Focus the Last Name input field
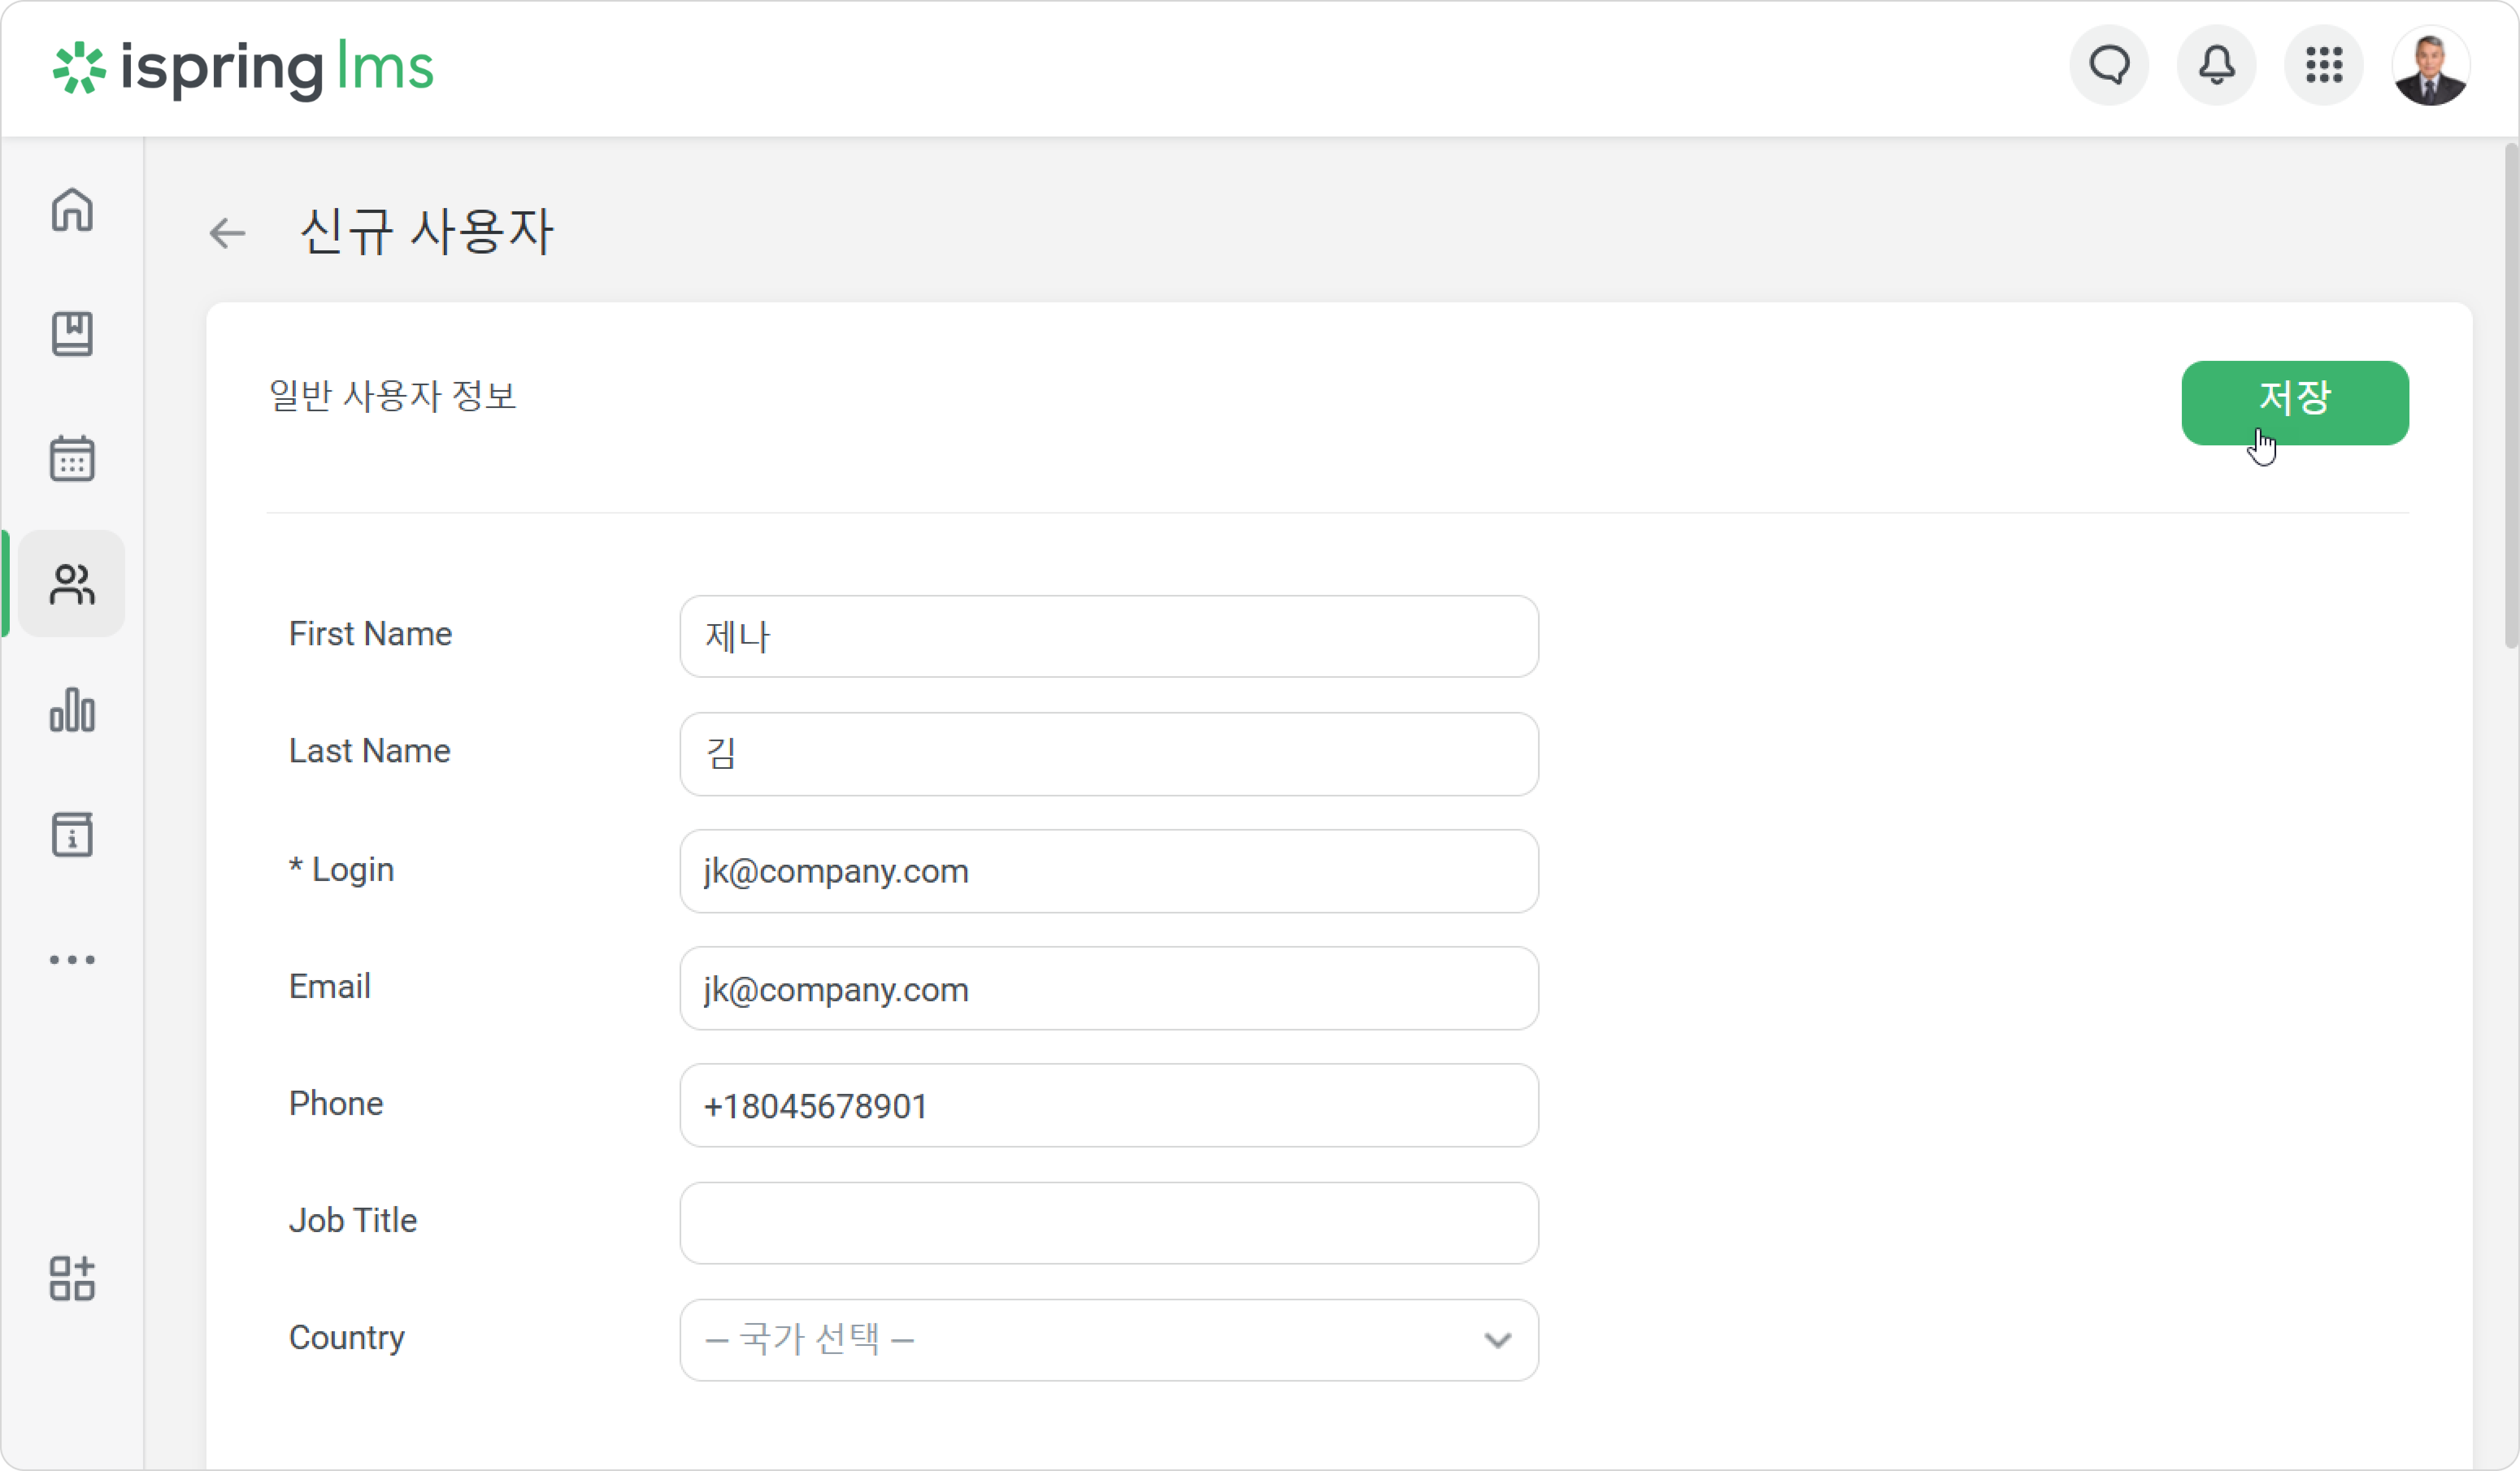The height and width of the screenshot is (1471, 2520). (x=1109, y=754)
